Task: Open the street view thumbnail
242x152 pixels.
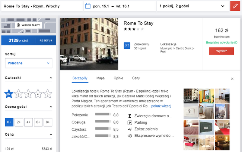Action: tap(222, 111)
